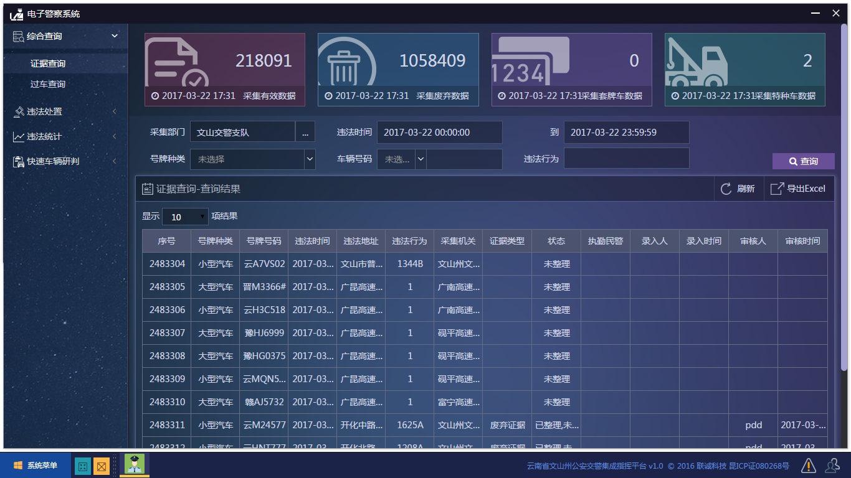Open the 号牌种类 dropdown

310,159
